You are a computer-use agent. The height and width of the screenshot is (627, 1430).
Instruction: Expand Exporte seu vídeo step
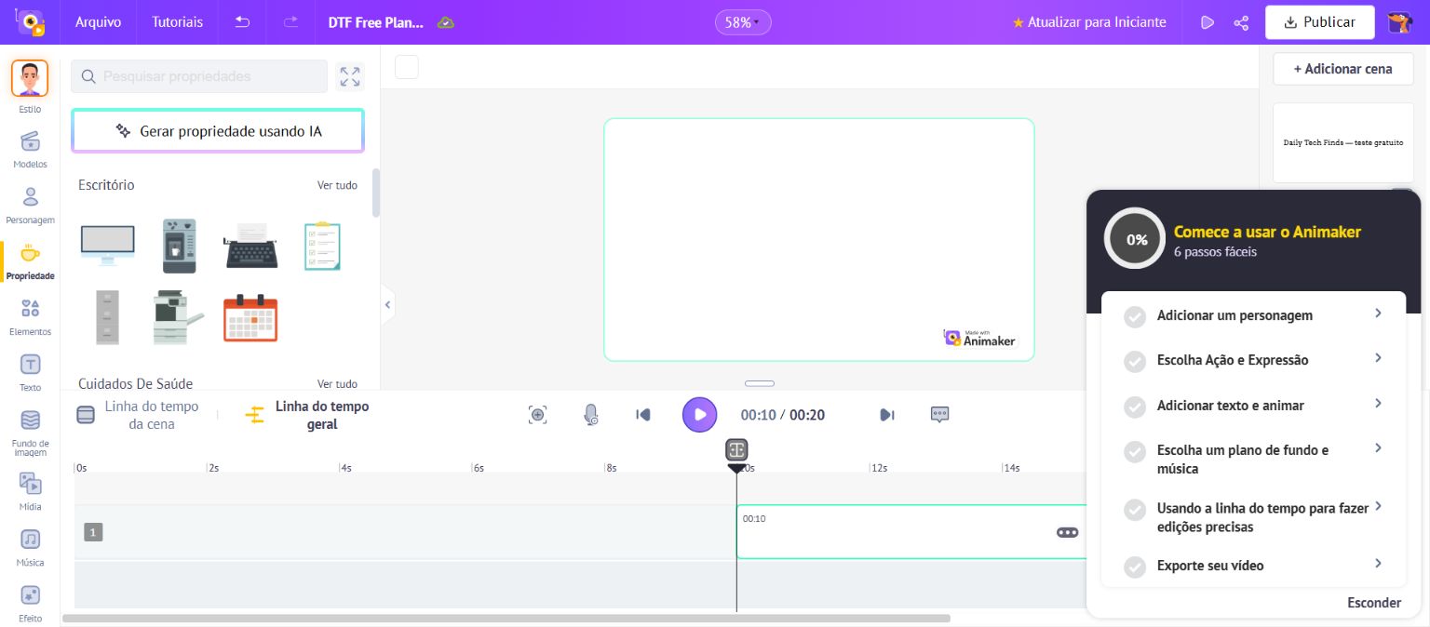[1253, 566]
